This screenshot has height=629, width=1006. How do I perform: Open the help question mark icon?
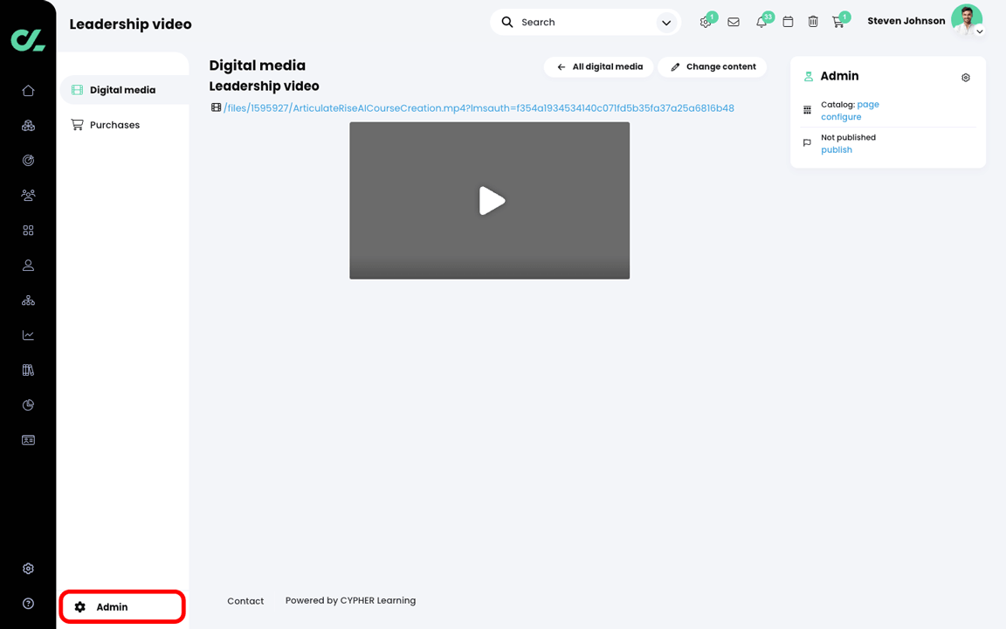point(28,604)
